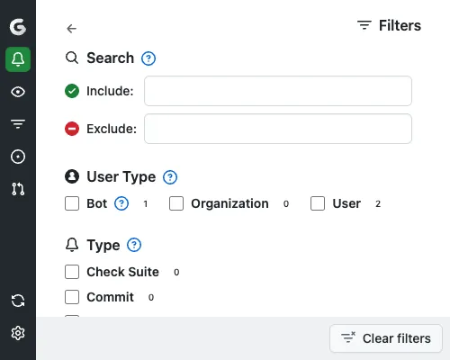Check the Commit type filter
The width and height of the screenshot is (450, 360).
(x=72, y=297)
